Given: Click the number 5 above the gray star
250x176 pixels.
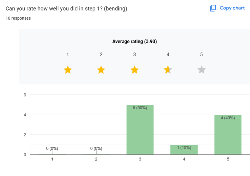Looking at the screenshot, I should 201,54.
